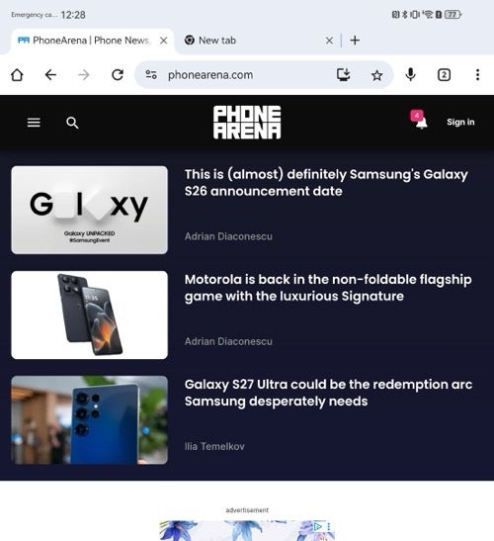Open Chrome three-dot overflow menu
Screen dimensions: 494x541
(x=477, y=75)
